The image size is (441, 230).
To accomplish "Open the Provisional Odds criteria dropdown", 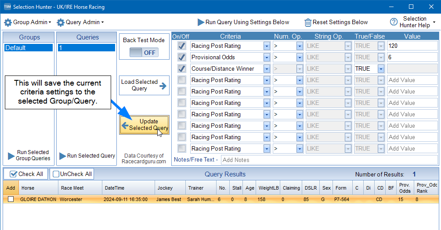I will (266, 57).
